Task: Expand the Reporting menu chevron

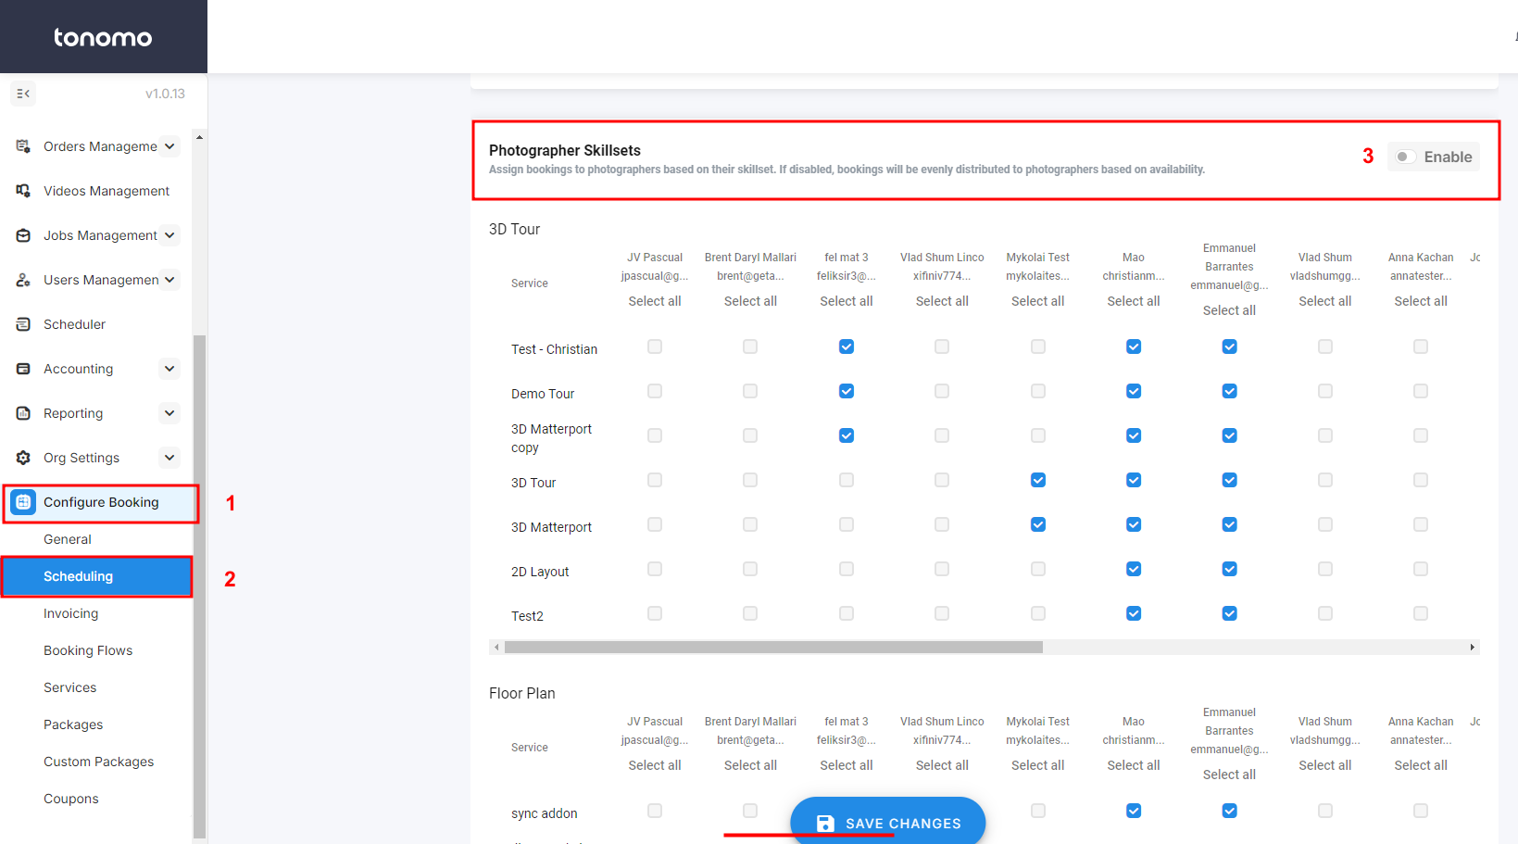Action: click(169, 413)
